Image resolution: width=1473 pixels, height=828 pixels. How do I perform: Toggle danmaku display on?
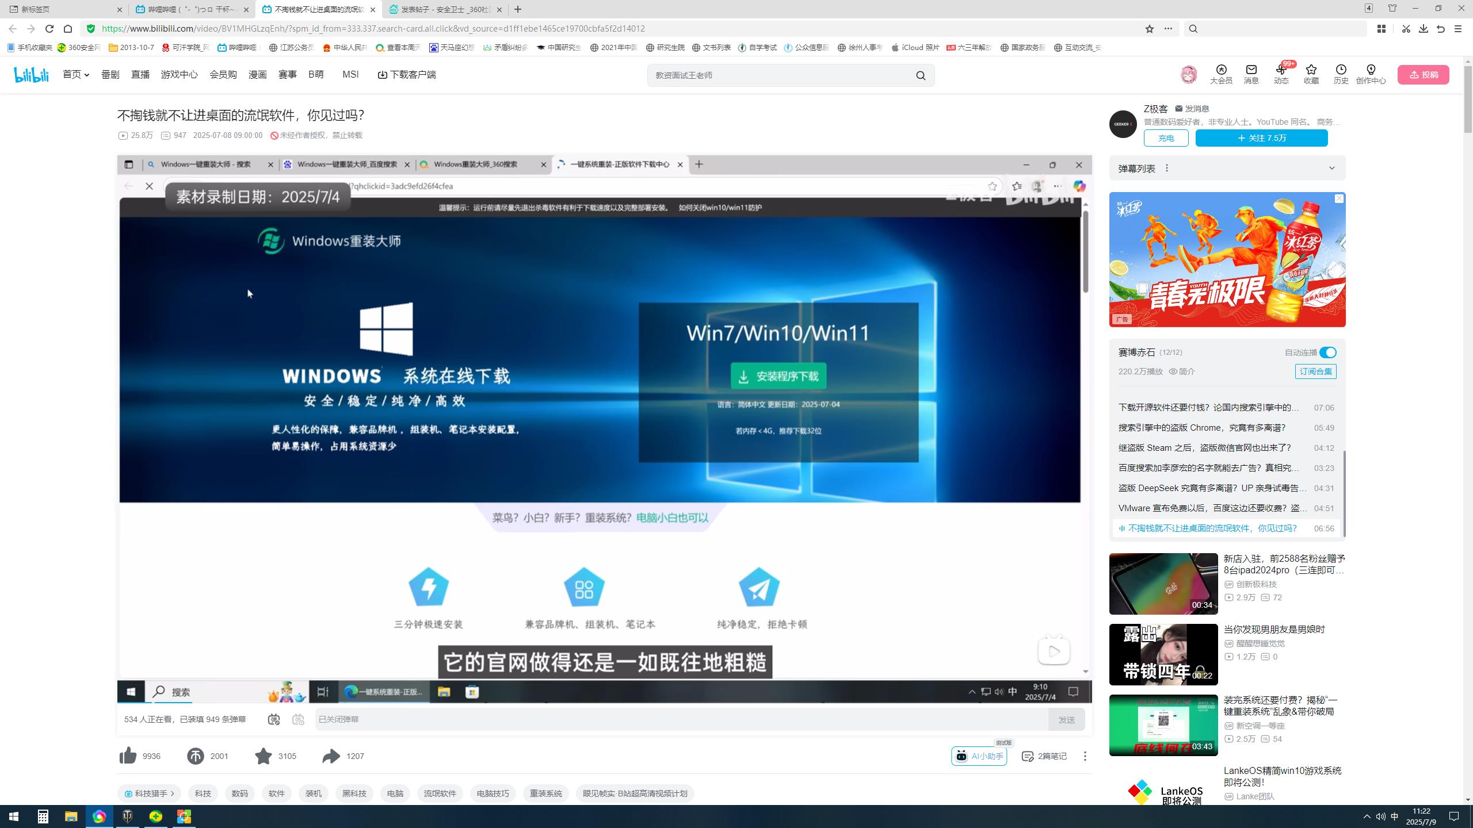tap(274, 719)
